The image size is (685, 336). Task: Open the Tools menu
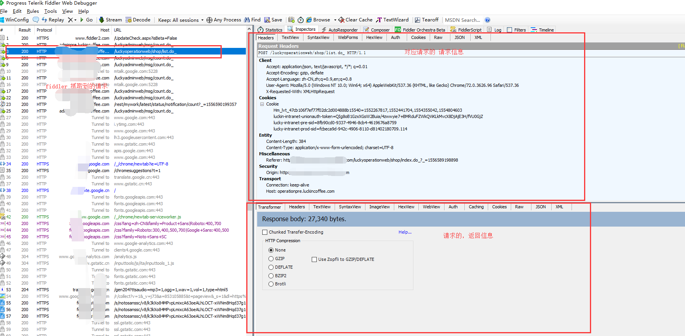pyautogui.click(x=51, y=11)
